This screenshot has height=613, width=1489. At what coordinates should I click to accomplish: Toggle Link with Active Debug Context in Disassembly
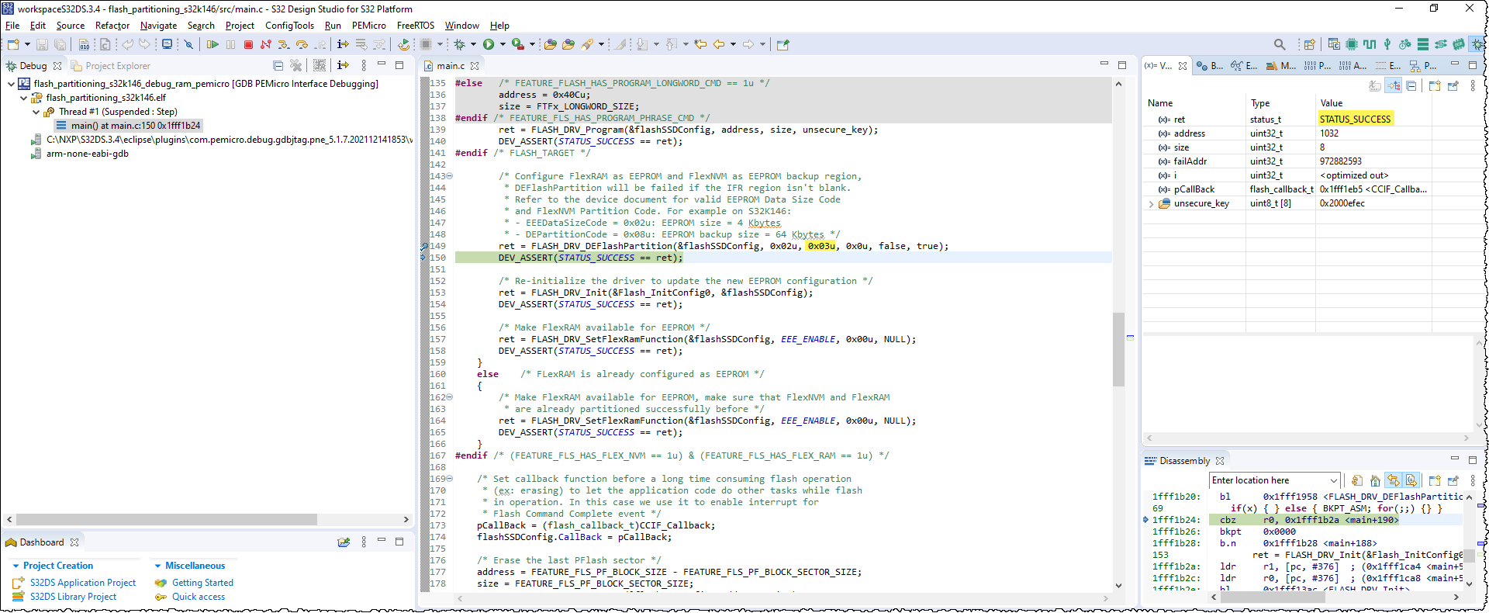coord(1393,481)
